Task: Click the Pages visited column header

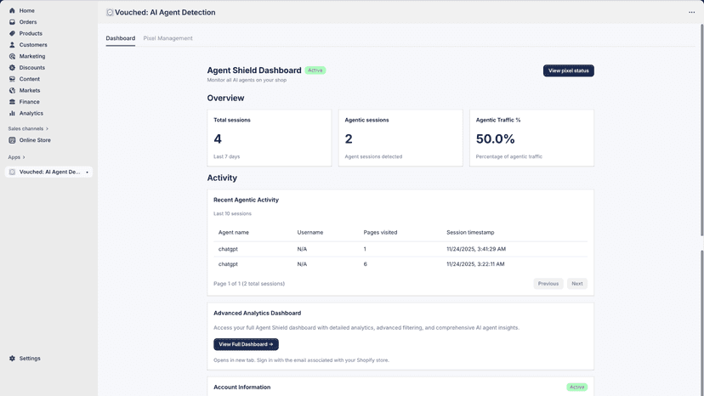Action: [x=380, y=233]
